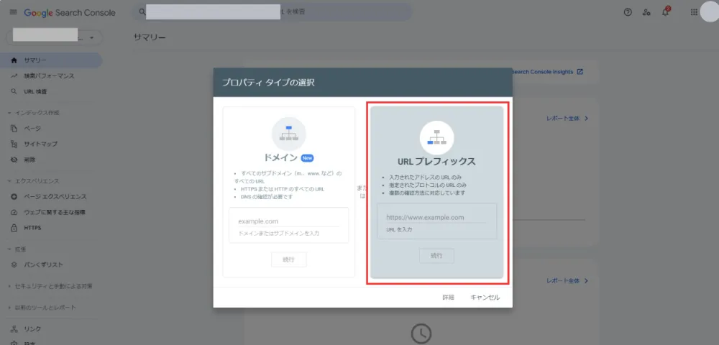Collapse the エクスペリエンス section
The width and height of the screenshot is (719, 345).
(35, 181)
